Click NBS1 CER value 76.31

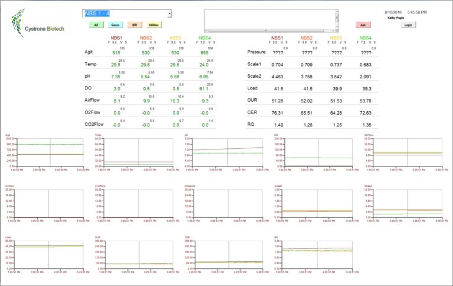277,113
